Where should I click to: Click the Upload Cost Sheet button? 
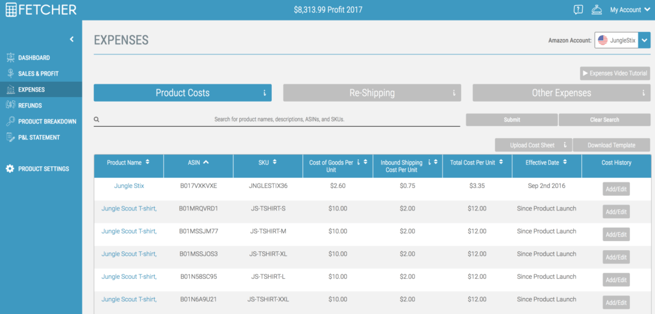532,145
